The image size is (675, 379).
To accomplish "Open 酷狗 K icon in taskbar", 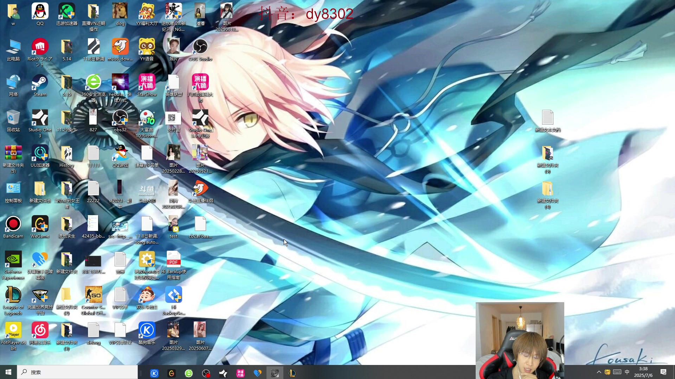I will tap(154, 373).
